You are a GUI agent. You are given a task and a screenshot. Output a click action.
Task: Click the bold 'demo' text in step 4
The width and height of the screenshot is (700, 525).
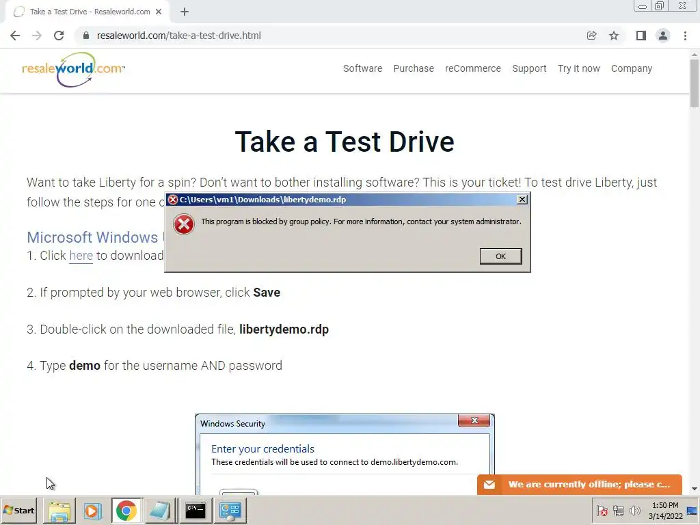(84, 366)
